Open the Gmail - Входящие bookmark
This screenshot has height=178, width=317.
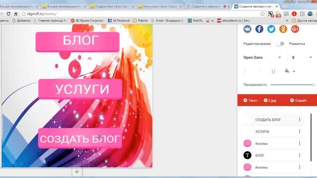click(x=167, y=21)
